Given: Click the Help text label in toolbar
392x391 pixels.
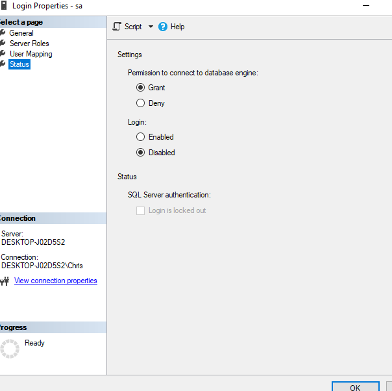Looking at the screenshot, I should [177, 27].
